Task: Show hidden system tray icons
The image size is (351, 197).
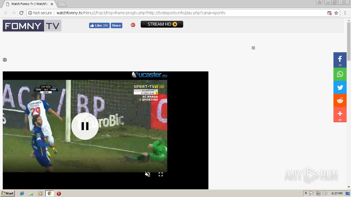Action: click(x=306, y=193)
